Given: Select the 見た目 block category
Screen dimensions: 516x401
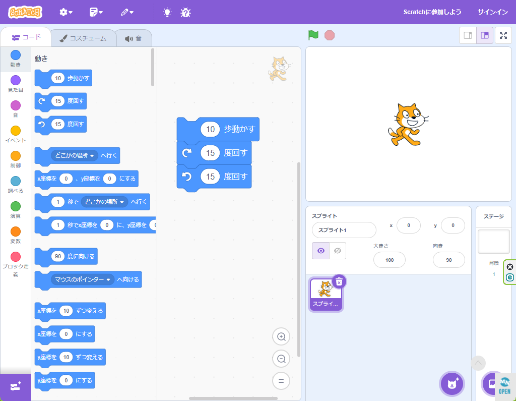Looking at the screenshot, I should pos(16,84).
